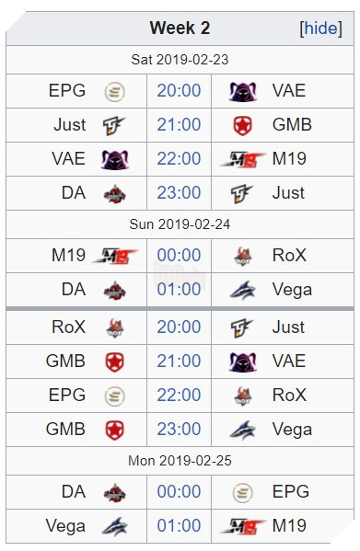360x551 pixels.
Task: Open 00:00 match link for DA vs EPG
Action: 179,491
